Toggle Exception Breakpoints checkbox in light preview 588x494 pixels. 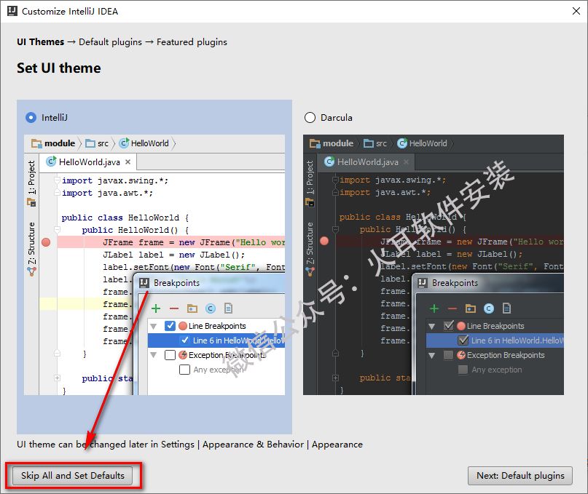tap(170, 355)
